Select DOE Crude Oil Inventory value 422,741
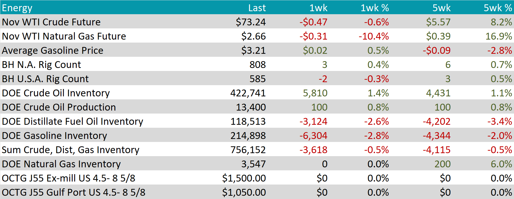514x199 pixels. point(248,93)
